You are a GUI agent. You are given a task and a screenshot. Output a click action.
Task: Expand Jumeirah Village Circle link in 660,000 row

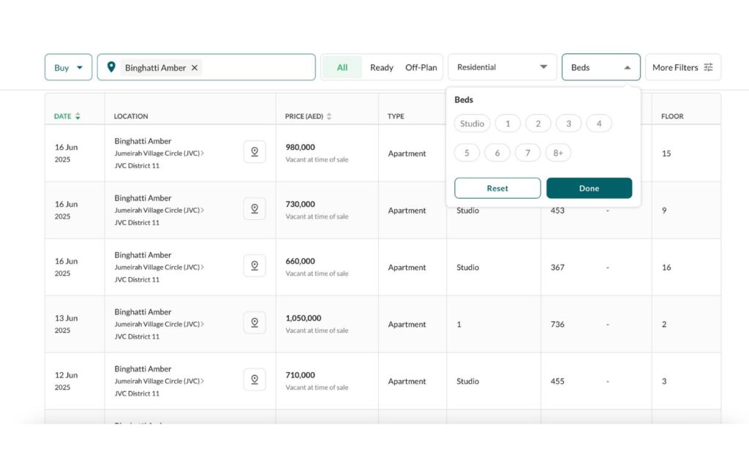click(x=159, y=267)
